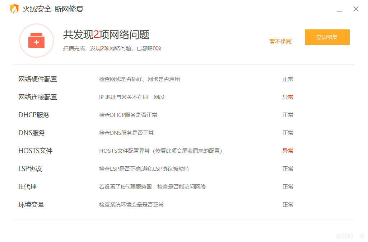Click the 正常 status of DNS服务
This screenshot has height=242, width=368.
pyautogui.click(x=288, y=133)
